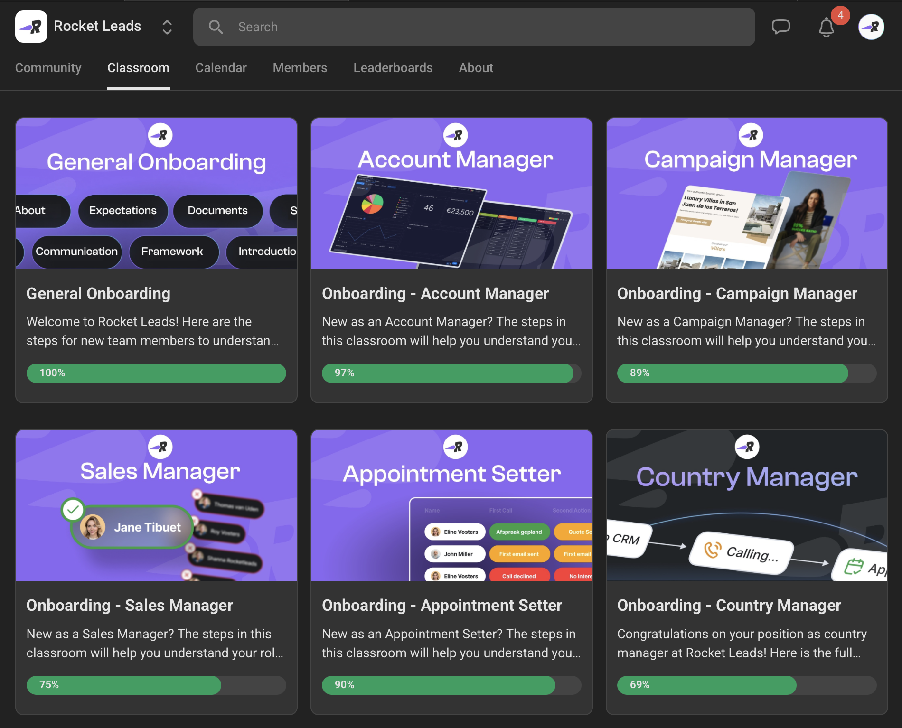Open the General Onboarding course thumbnail
The height and width of the screenshot is (728, 902).
(x=157, y=194)
